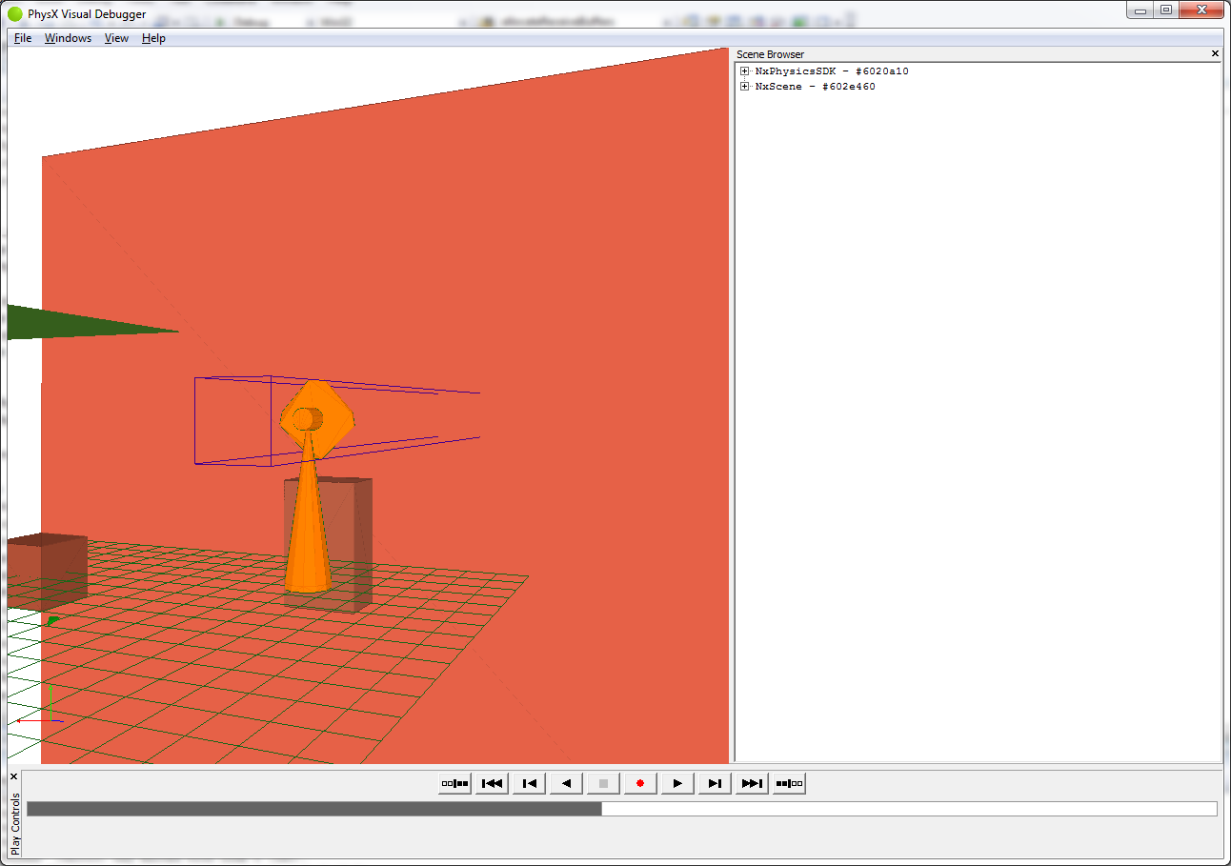
Task: Click the rightmost trim-clip playback button
Action: 789,784
